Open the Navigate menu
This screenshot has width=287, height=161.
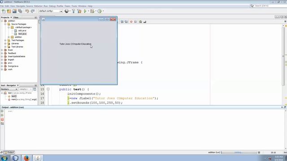(x=20, y=6)
